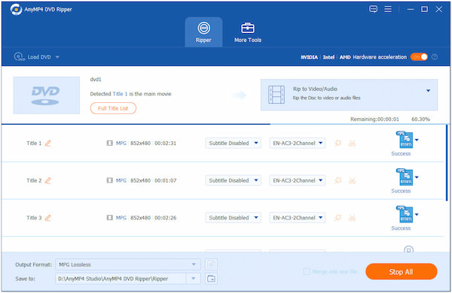Screen dimensions: 452x293
Task: Open Title 1 subtitle dropdown
Action: pos(234,143)
